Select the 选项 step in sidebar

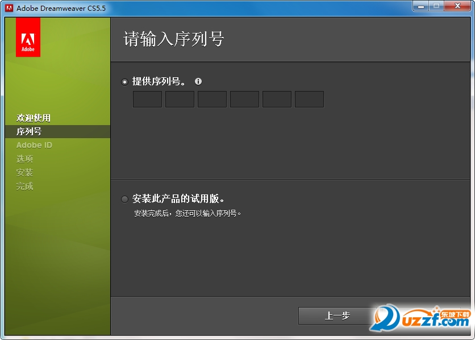(x=24, y=159)
